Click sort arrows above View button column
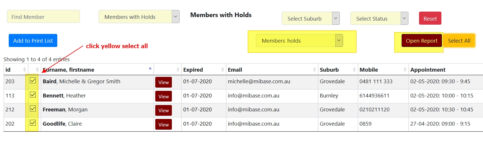Viewport: 483px width, 152px height. tap(178, 70)
